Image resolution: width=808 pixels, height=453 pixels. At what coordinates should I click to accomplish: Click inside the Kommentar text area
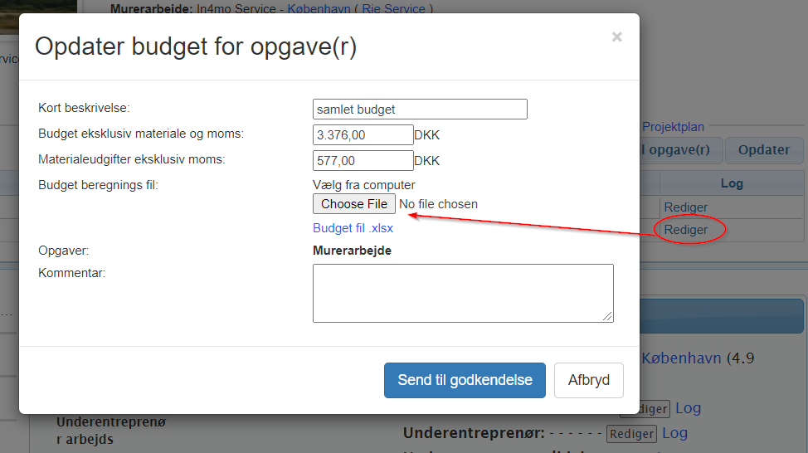point(462,292)
